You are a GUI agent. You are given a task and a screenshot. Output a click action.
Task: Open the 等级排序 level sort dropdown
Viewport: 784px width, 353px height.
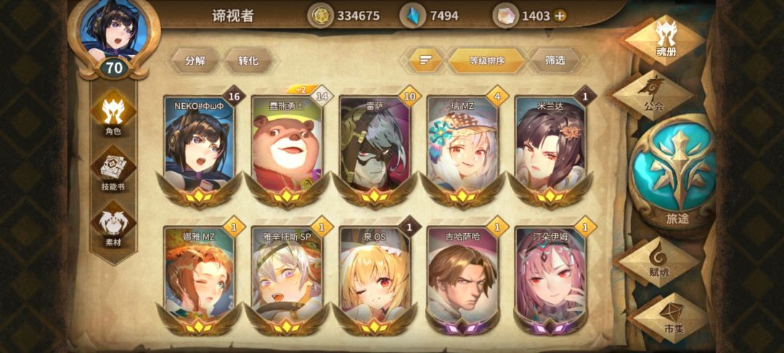click(486, 61)
